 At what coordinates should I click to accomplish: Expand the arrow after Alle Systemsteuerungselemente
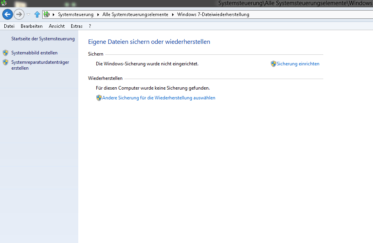(173, 14)
